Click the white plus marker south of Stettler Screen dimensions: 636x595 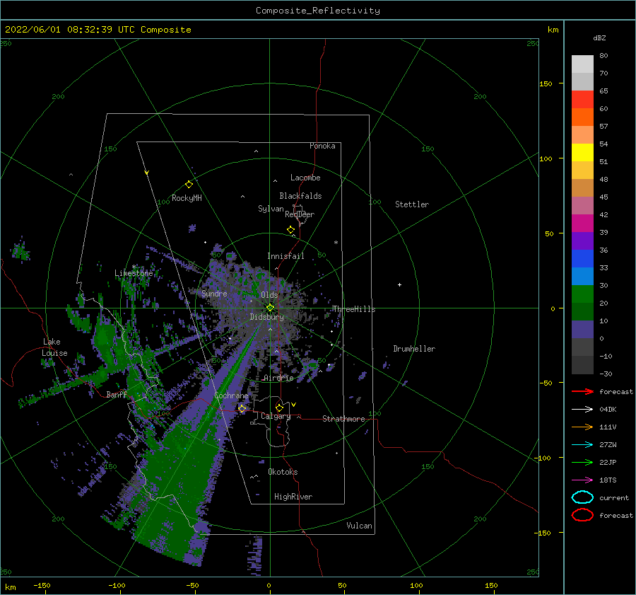point(399,284)
